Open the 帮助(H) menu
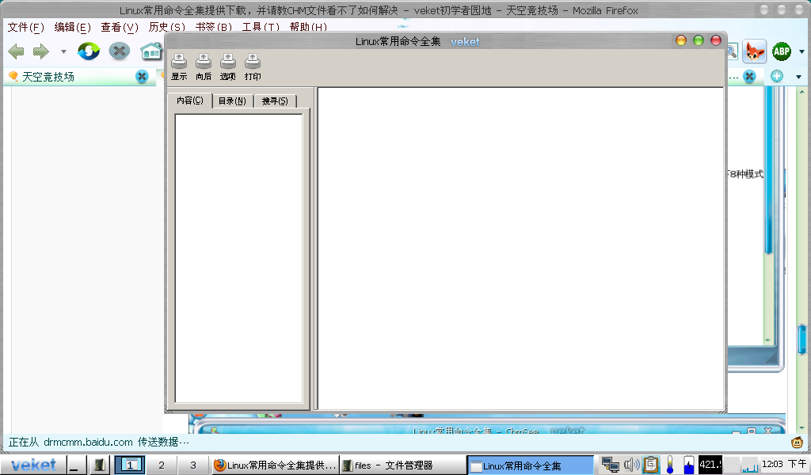Screen dimensions: 811x475 (x=308, y=27)
